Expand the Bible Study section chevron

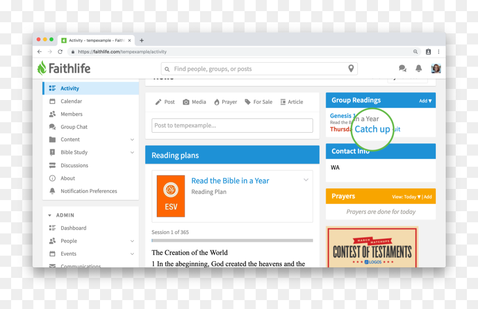pyautogui.click(x=132, y=152)
